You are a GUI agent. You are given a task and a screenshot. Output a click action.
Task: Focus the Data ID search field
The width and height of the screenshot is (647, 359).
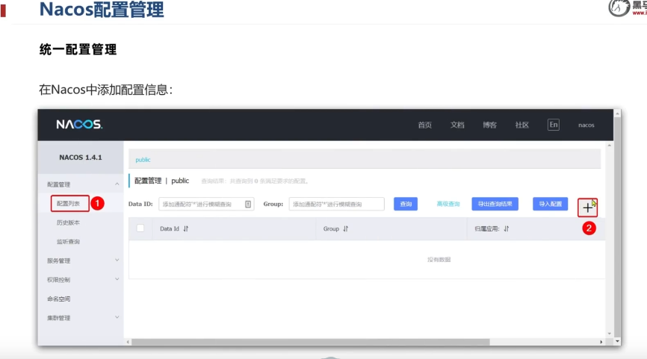click(x=206, y=204)
